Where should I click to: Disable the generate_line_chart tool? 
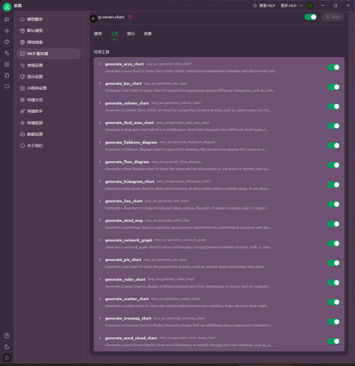(334, 204)
